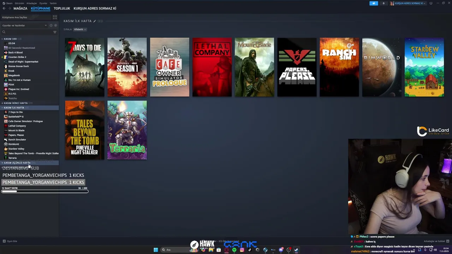The width and height of the screenshot is (452, 254).
Task: Open the notifications bell
Action: pos(383,3)
